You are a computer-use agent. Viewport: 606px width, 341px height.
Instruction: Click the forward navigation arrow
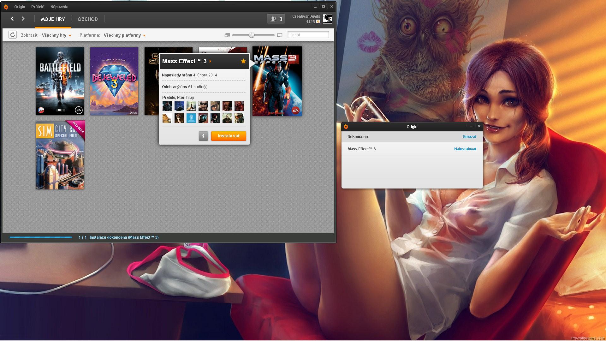[x=23, y=19]
